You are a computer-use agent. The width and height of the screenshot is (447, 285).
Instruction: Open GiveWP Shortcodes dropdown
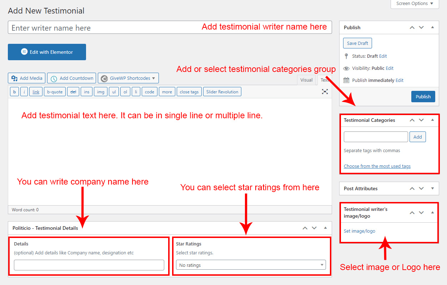[x=128, y=78]
